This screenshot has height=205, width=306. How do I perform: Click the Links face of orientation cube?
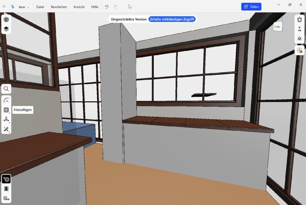click(x=277, y=27)
